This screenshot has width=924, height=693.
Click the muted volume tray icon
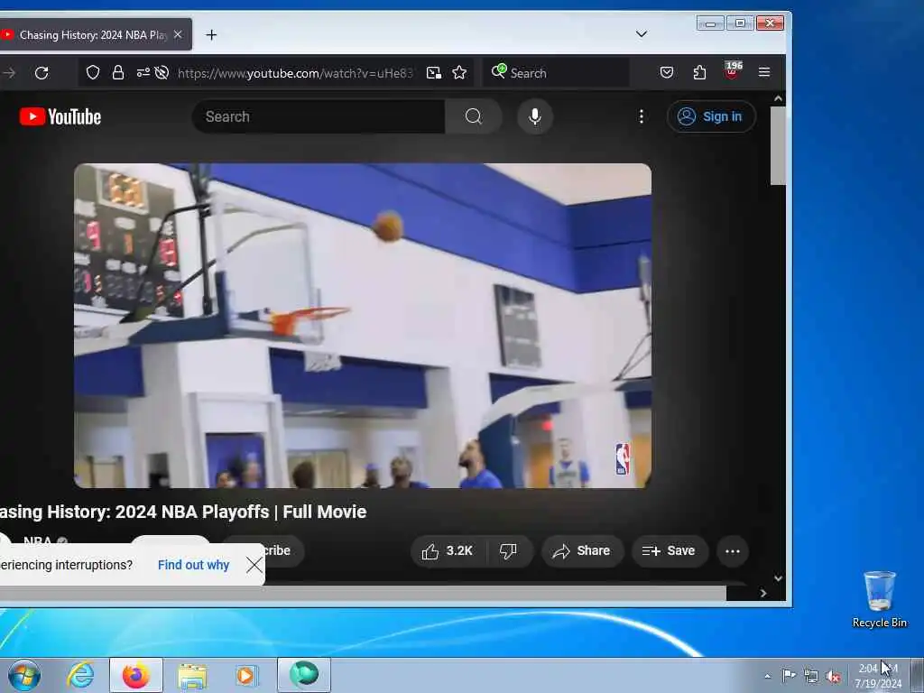tap(833, 676)
